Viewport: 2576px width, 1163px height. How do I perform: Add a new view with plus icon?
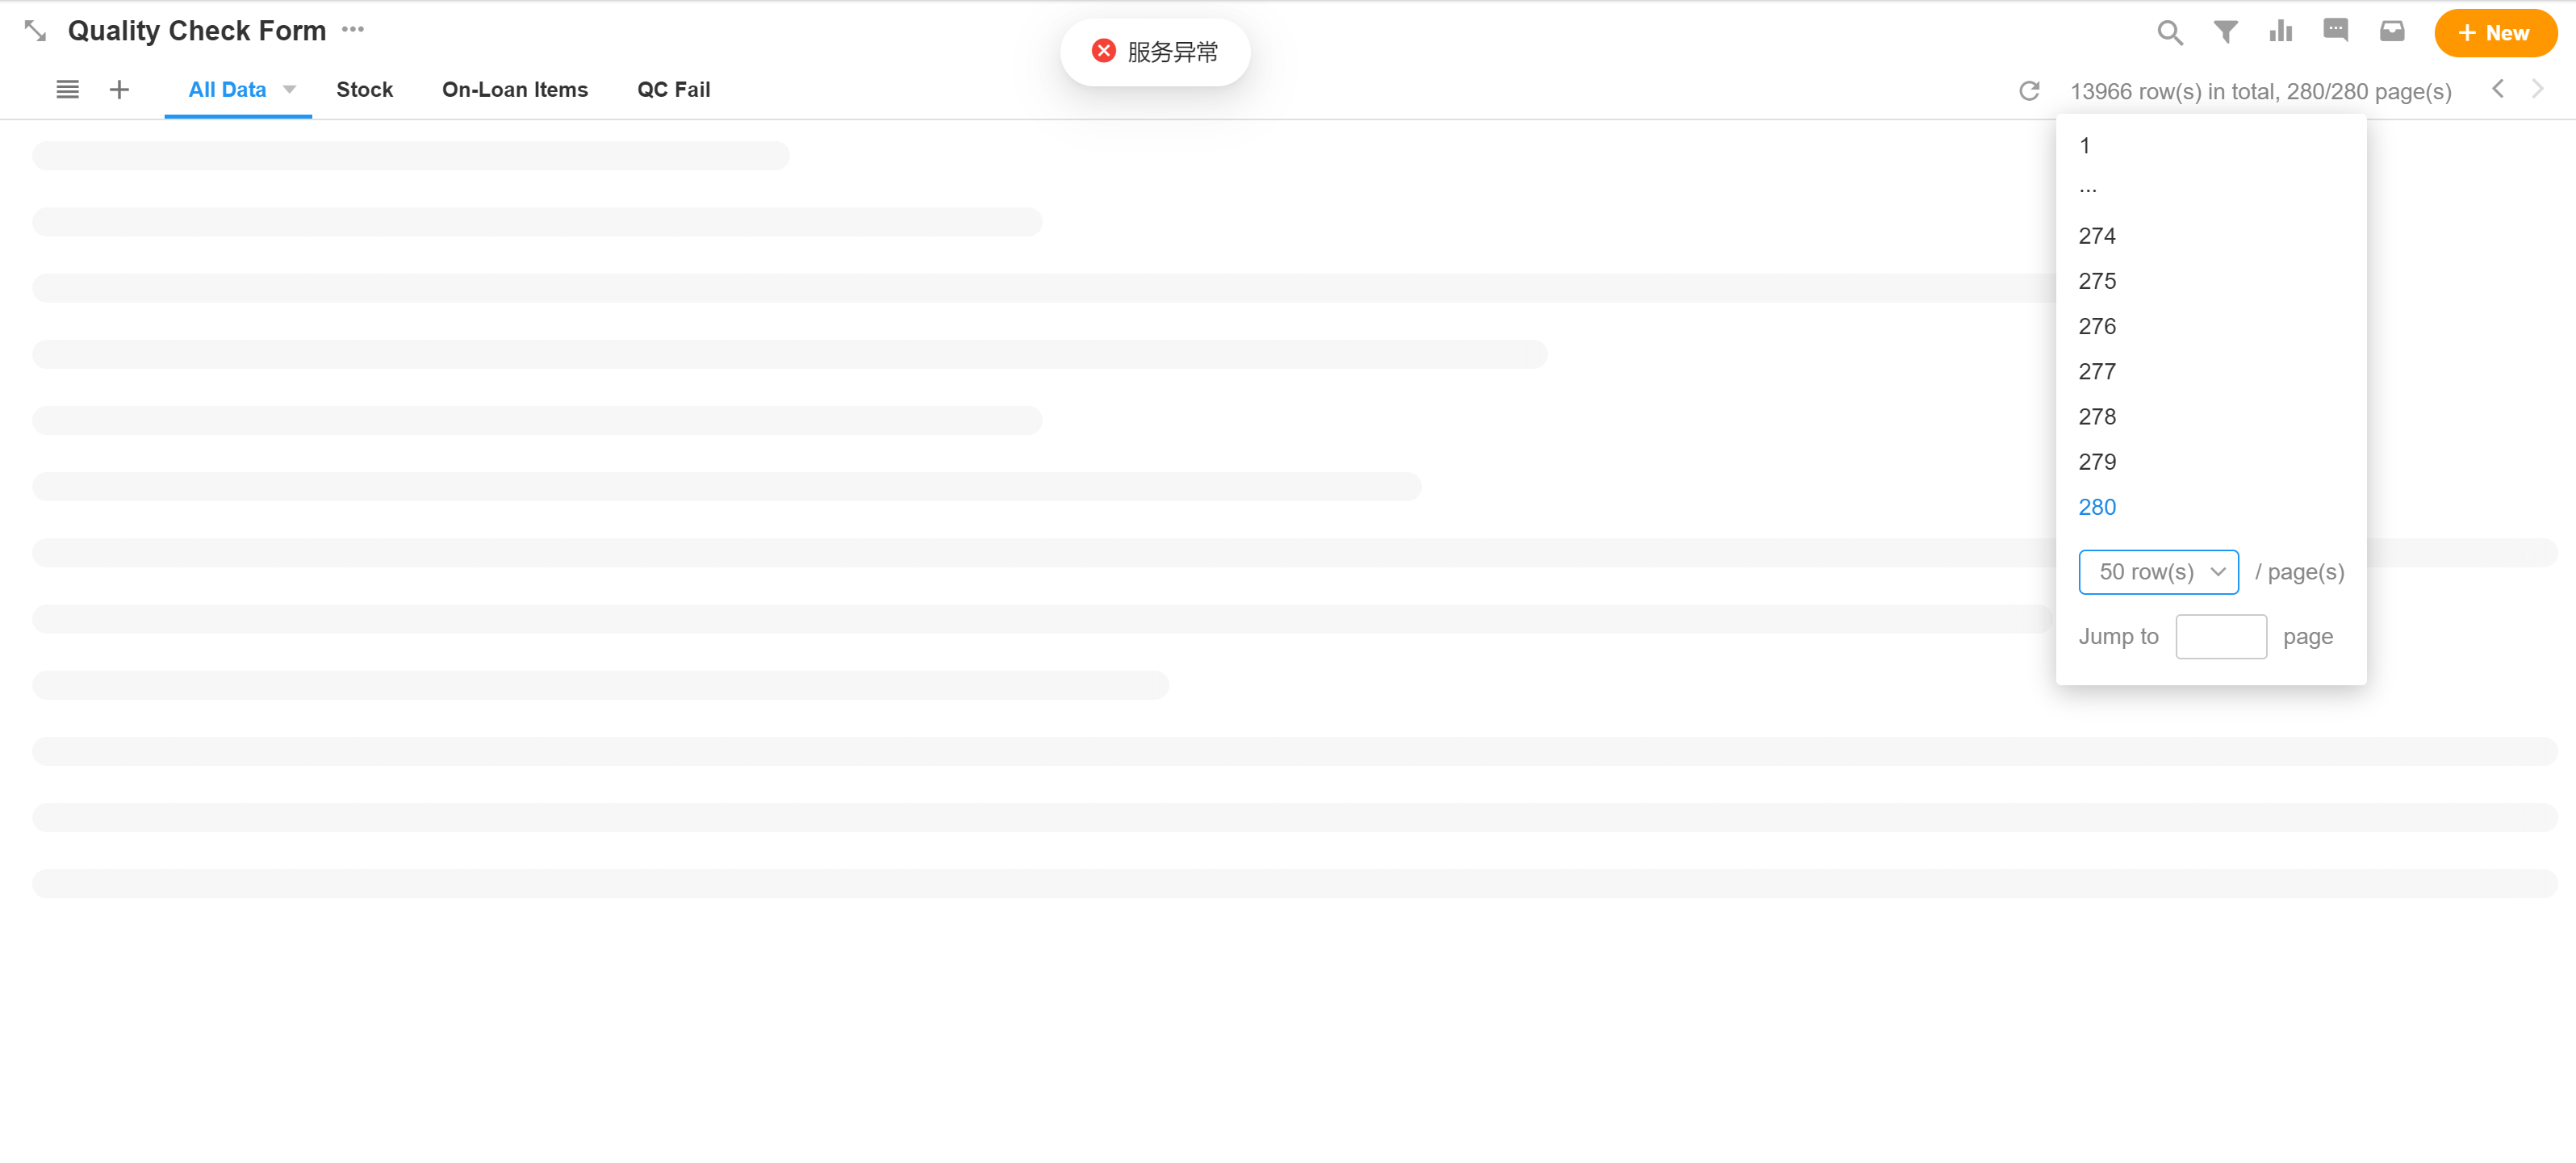119,90
